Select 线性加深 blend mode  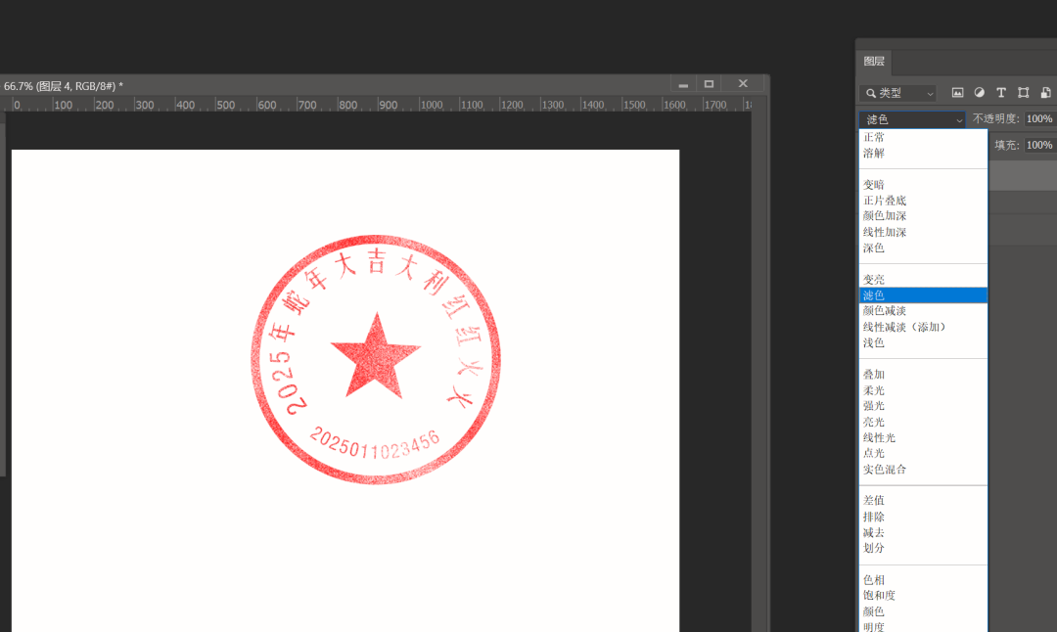click(x=923, y=232)
